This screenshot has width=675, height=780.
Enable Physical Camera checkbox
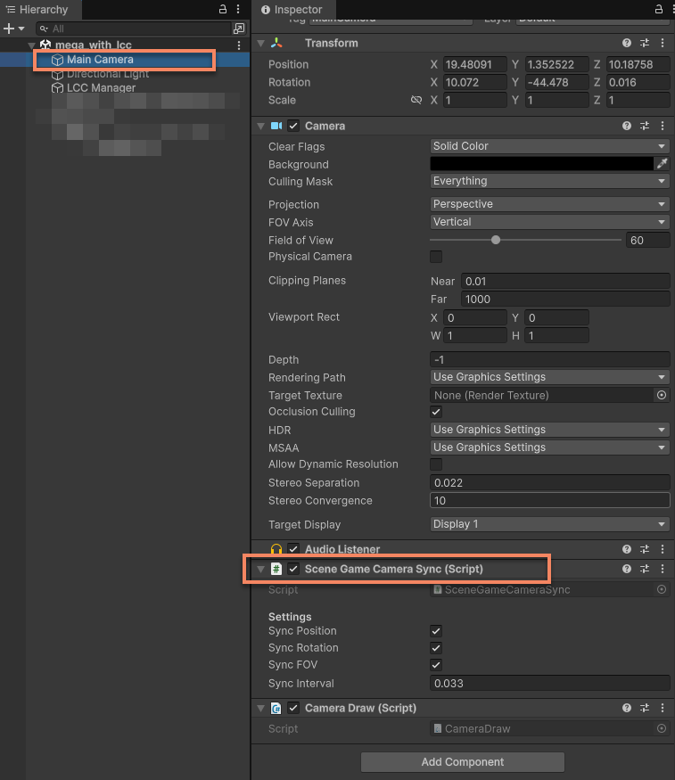[x=436, y=257]
